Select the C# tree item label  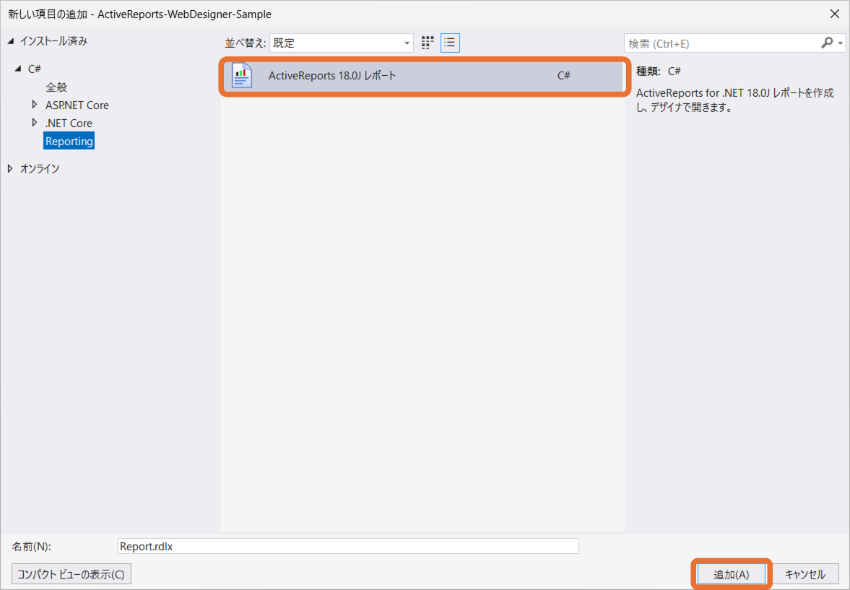(34, 69)
